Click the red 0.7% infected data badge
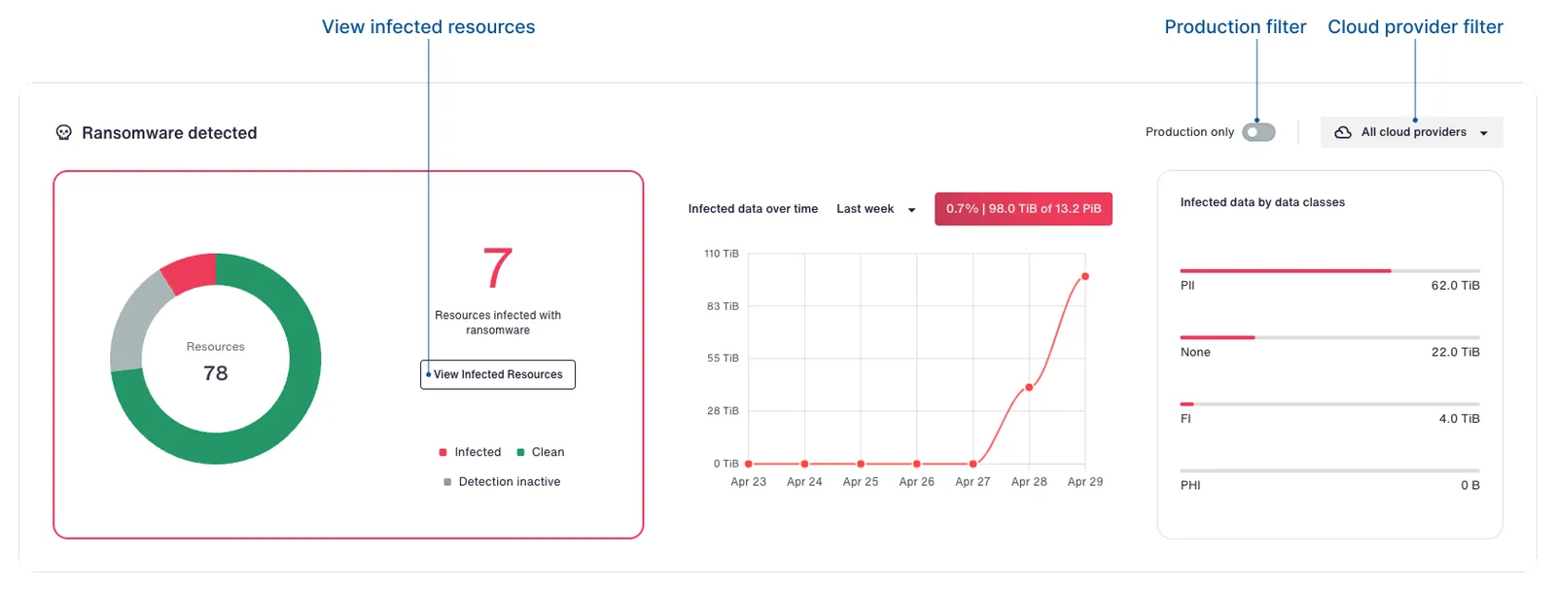 tap(1023, 209)
